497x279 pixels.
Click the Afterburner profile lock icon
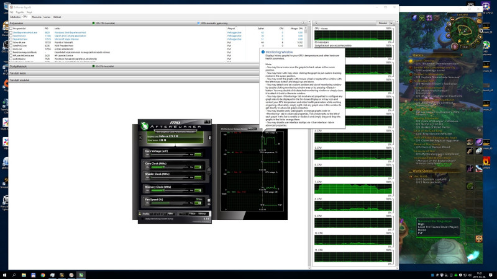click(x=140, y=214)
